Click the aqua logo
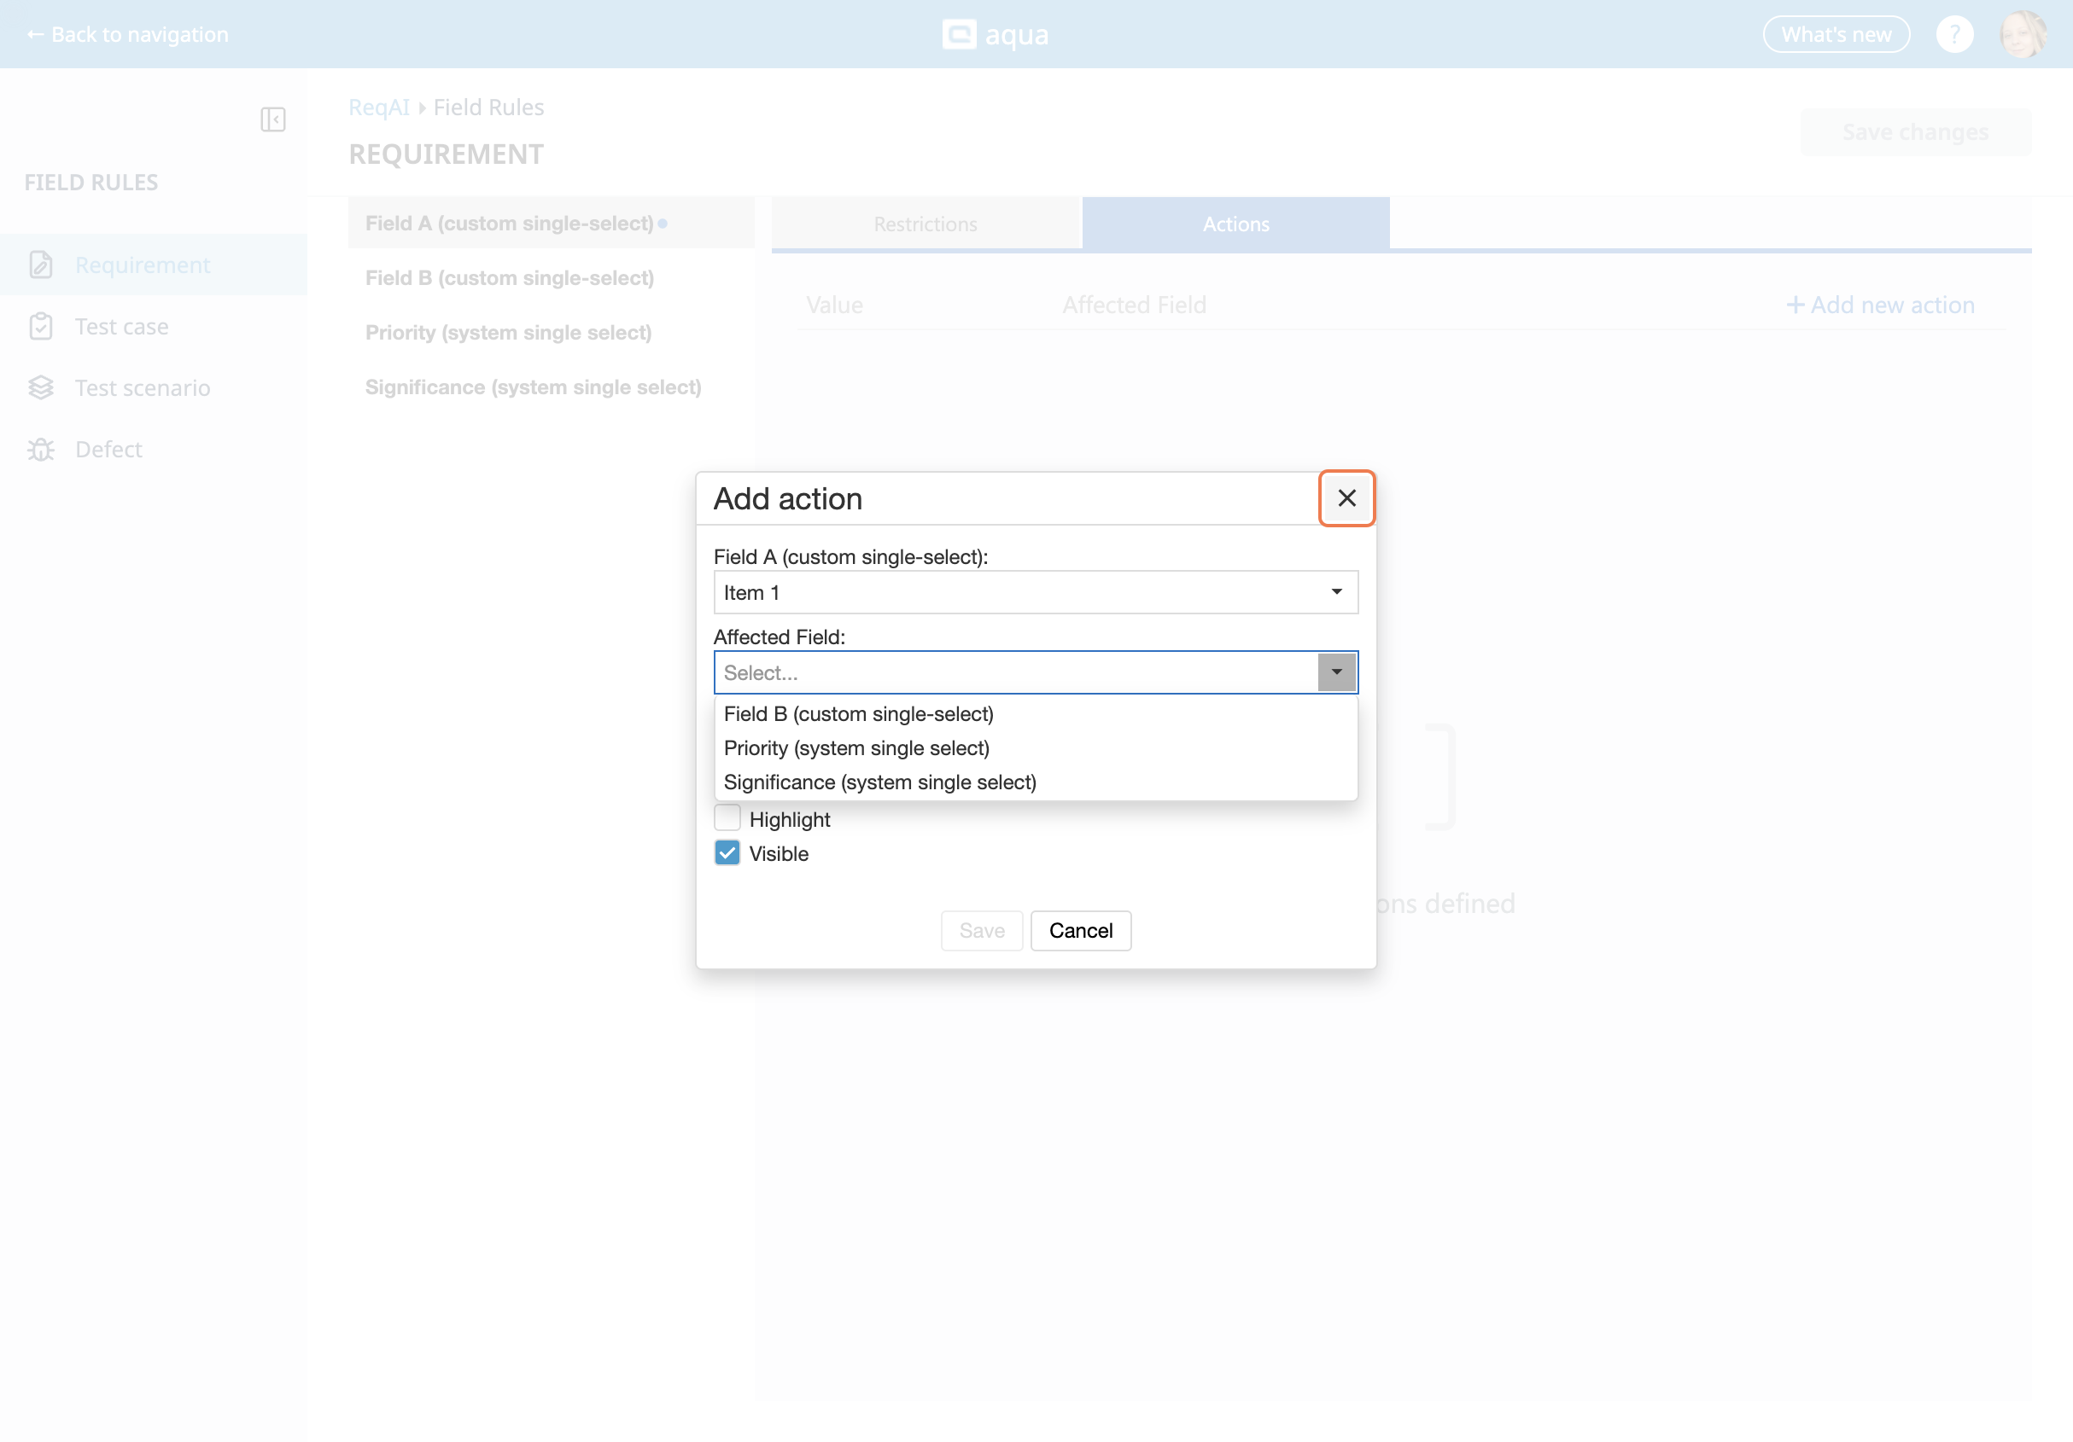 click(995, 34)
